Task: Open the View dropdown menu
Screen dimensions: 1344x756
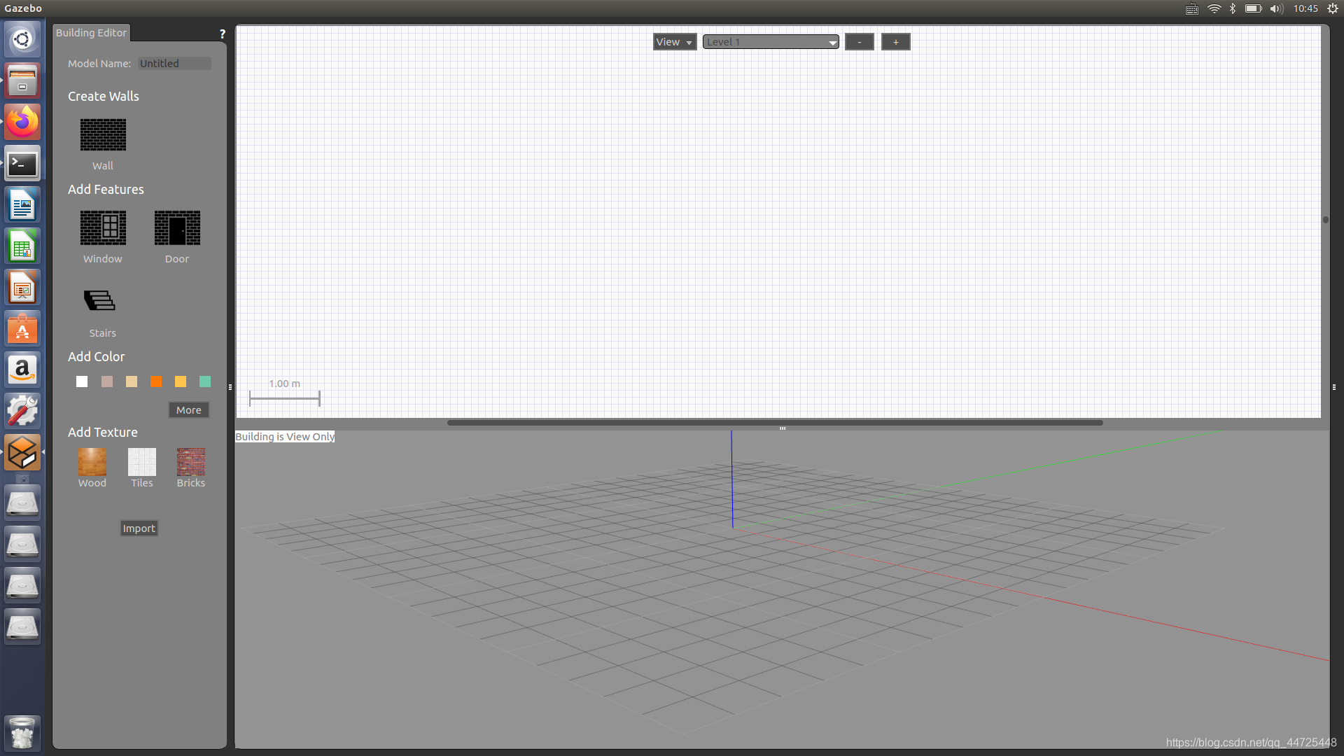Action: click(672, 41)
